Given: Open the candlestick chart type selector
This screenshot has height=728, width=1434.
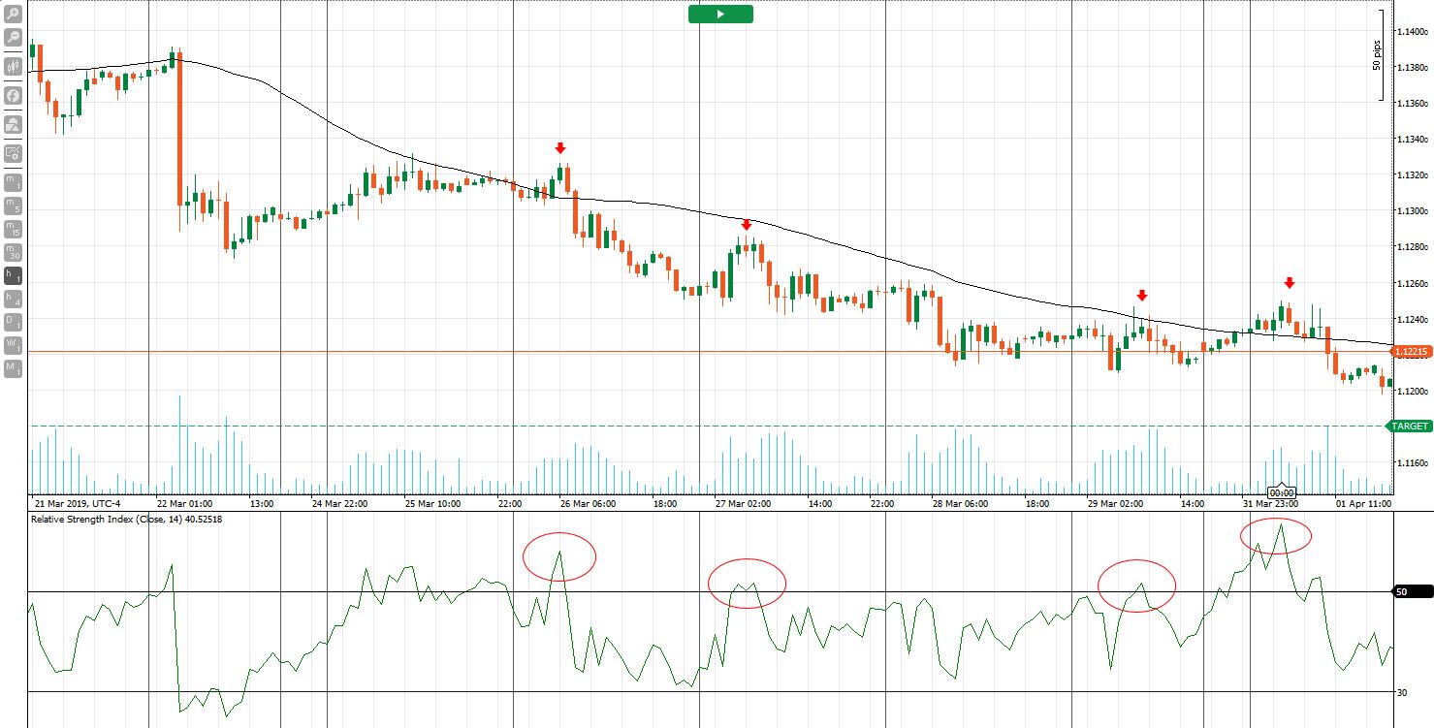Looking at the screenshot, I should [14, 67].
